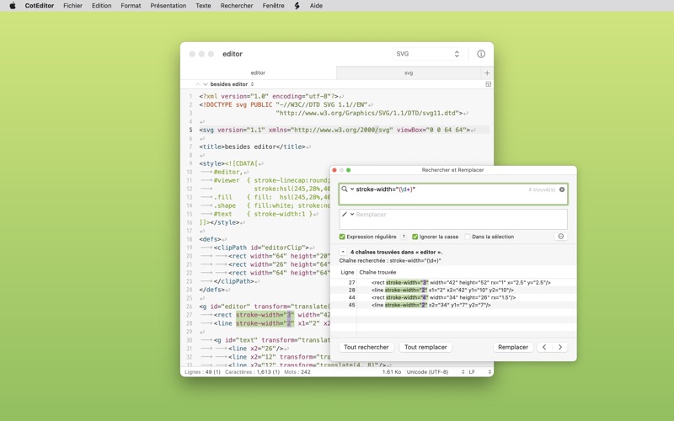Toggle Ignorer la casse checkbox
Viewport: 674px width, 421px height.
point(415,237)
